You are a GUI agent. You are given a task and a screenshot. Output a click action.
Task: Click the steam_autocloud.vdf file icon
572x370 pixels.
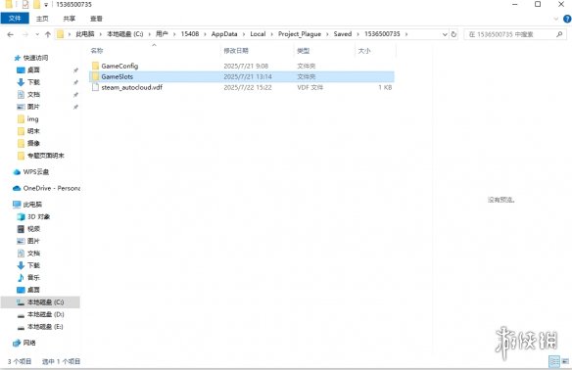[95, 87]
